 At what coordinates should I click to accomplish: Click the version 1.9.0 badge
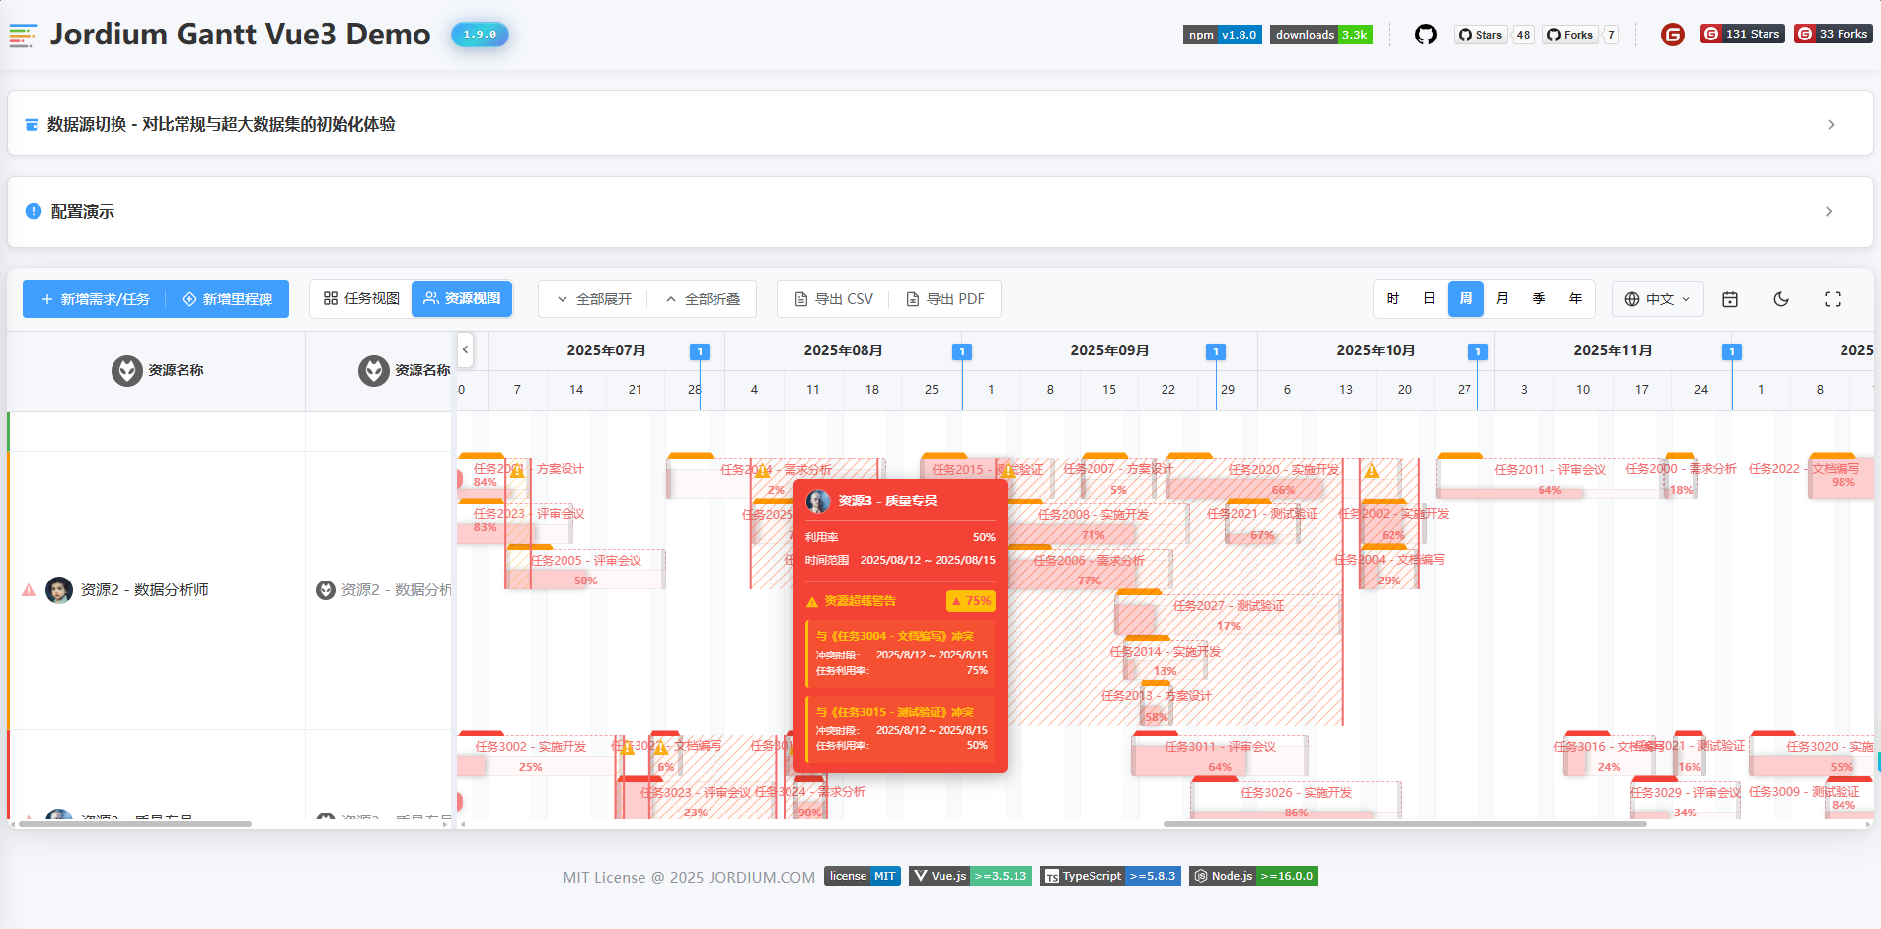click(480, 35)
